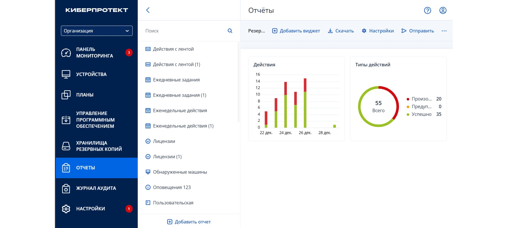This screenshot has height=228, width=508.
Task: Open the user account profile icon
Action: coord(443,11)
